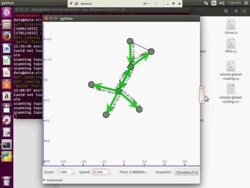Open the Files manager from the launcher

coord(7,25)
